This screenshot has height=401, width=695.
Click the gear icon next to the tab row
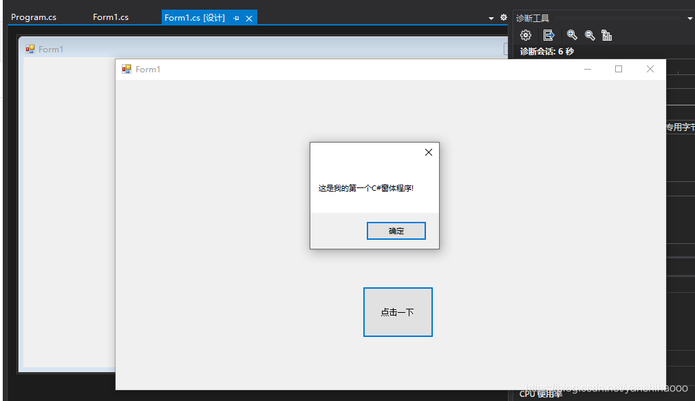pyautogui.click(x=503, y=17)
